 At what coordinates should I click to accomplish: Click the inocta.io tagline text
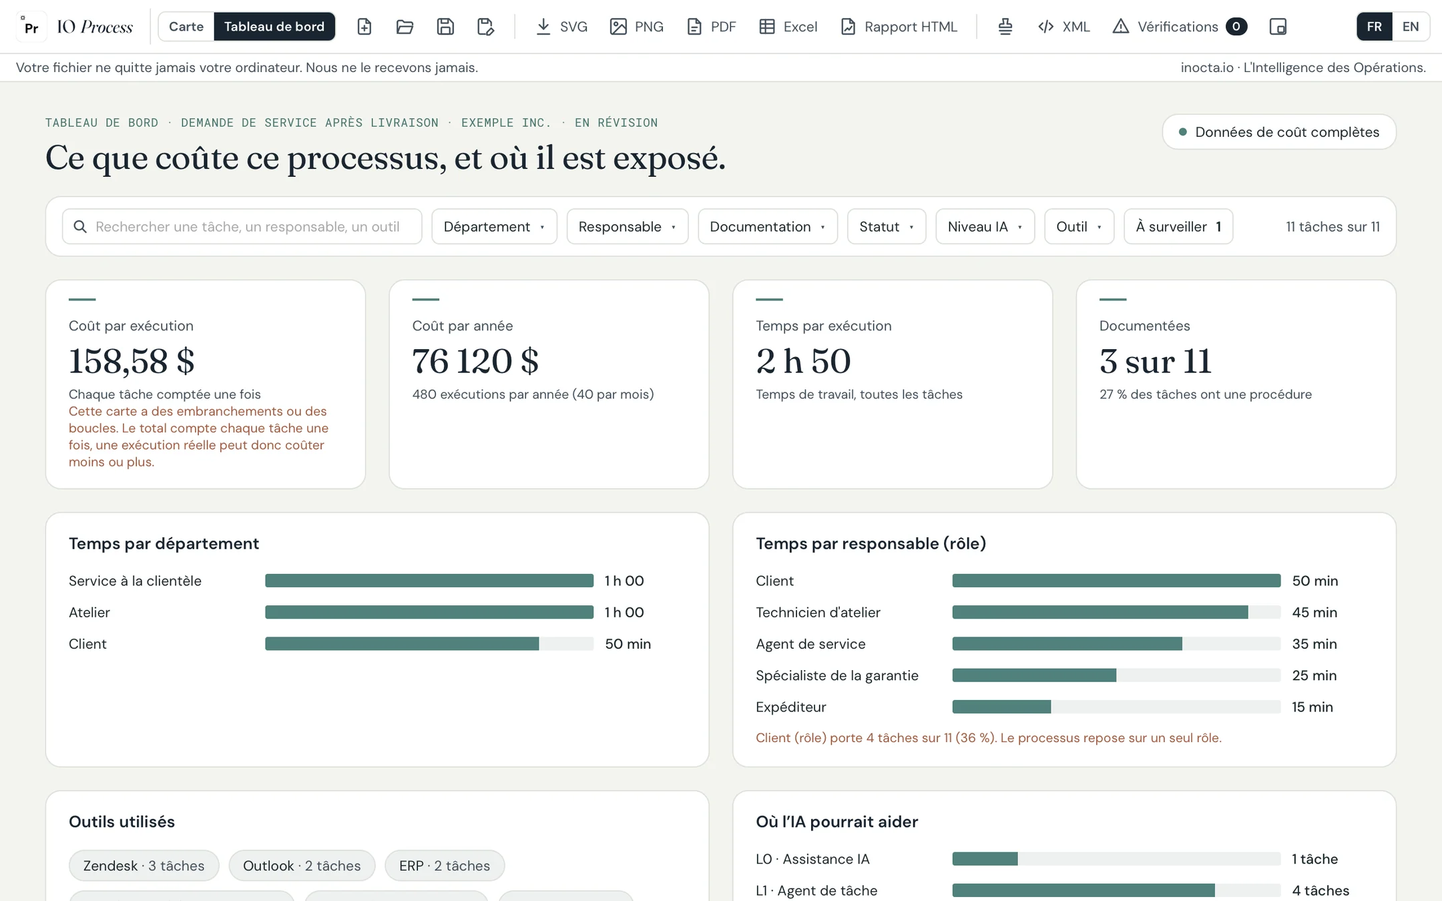point(1303,67)
